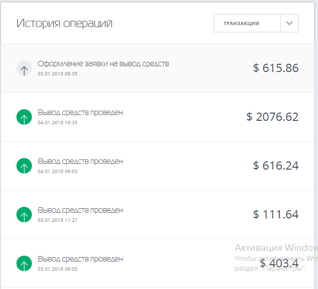The image size is (318, 289).
Task: Select 'Вывод средств проведен' dated 04.01.2018 09:03
Action: 80,161
